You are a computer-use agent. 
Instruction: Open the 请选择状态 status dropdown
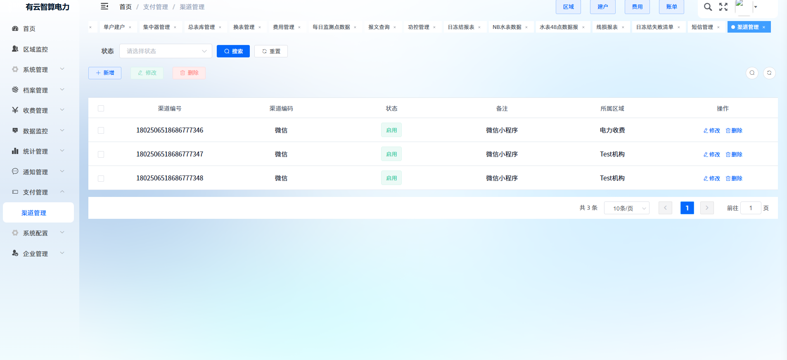(166, 51)
